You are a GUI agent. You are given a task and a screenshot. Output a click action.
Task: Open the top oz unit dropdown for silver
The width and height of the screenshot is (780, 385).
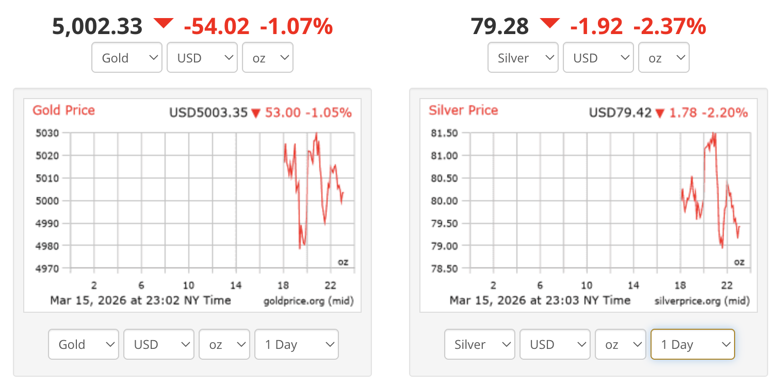(663, 57)
